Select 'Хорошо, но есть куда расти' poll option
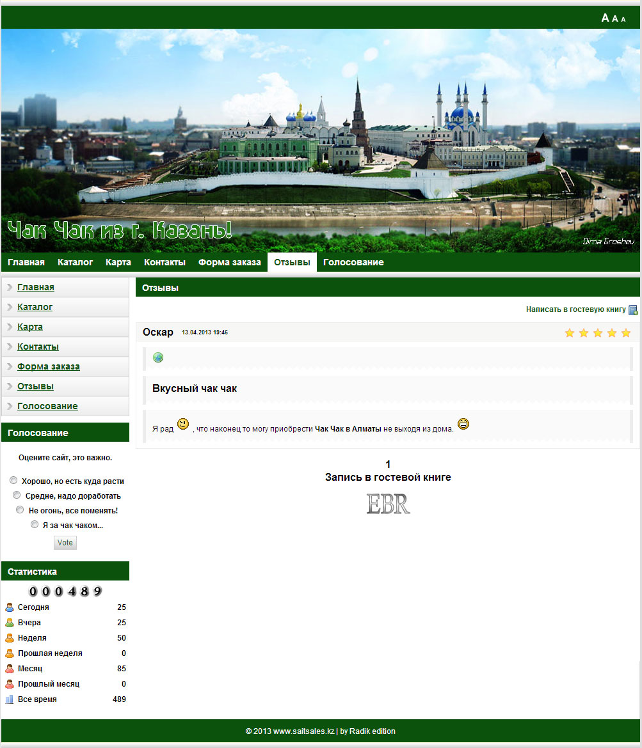Image resolution: width=642 pixels, height=748 pixels. (x=14, y=480)
